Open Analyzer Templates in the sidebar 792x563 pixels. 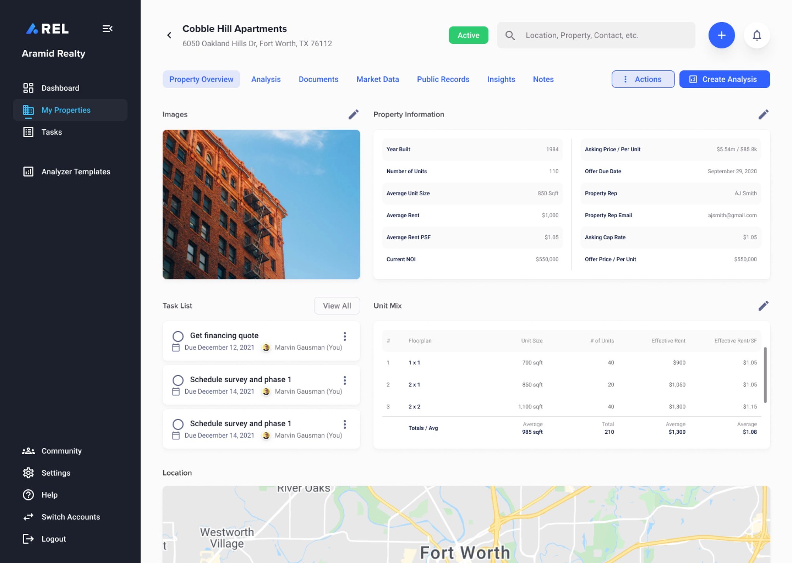(x=76, y=171)
